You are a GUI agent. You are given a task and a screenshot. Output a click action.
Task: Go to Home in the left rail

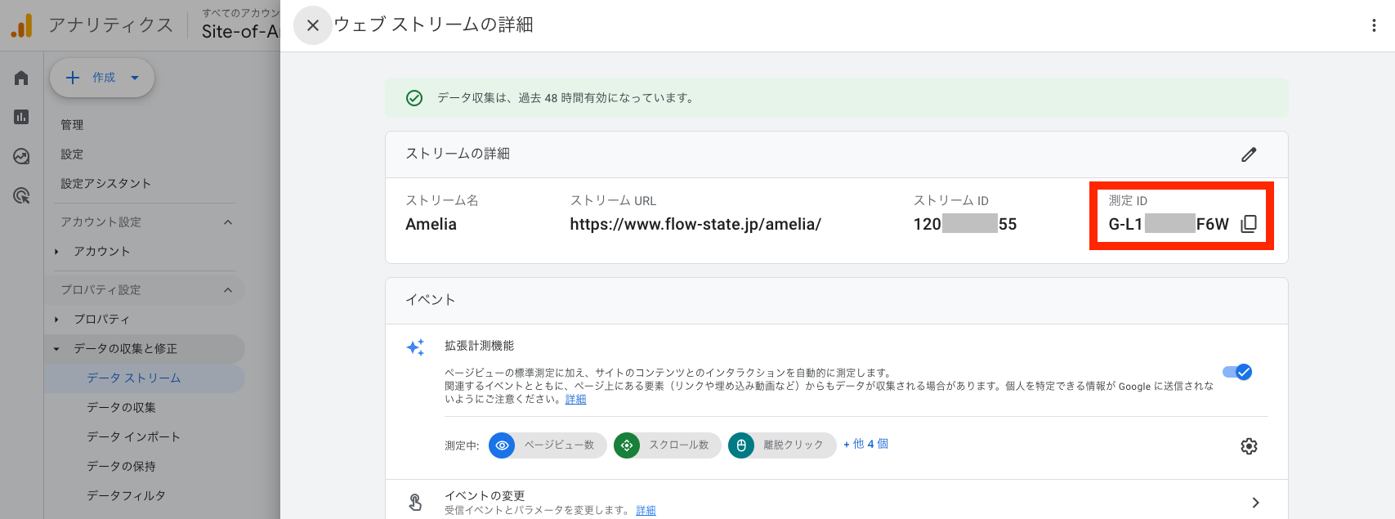(21, 78)
